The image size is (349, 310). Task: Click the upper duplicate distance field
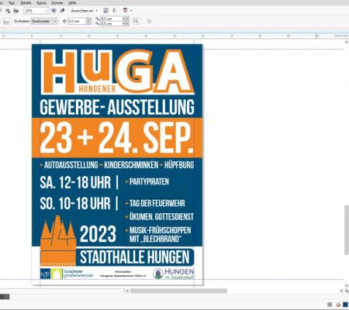111,19
